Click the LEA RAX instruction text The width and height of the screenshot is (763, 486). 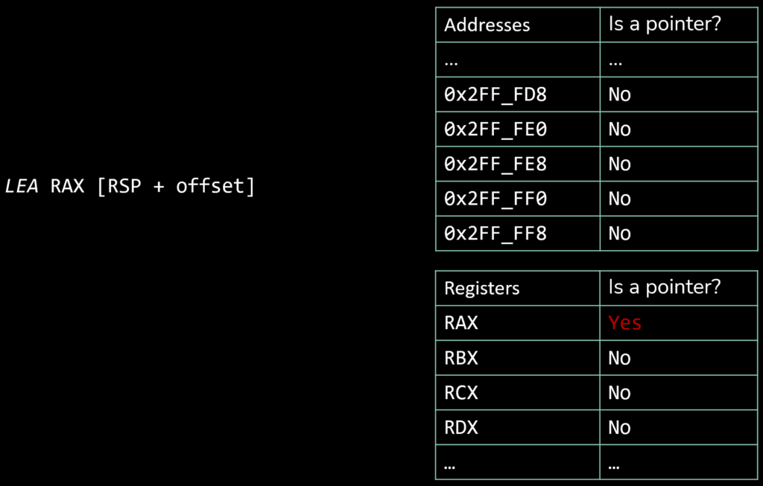coord(130,186)
